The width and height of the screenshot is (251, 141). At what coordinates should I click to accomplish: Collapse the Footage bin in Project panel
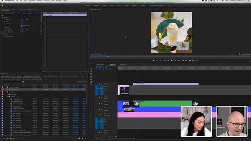(x=7, y=97)
